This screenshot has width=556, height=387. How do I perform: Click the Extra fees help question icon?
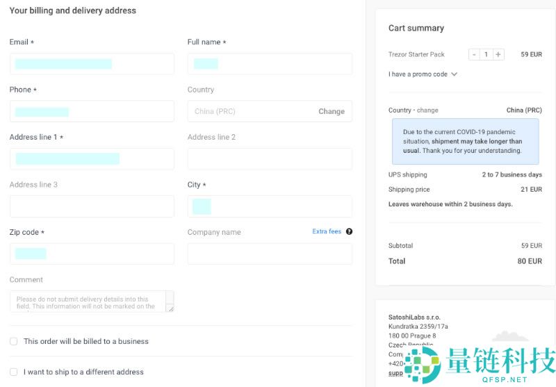point(349,231)
